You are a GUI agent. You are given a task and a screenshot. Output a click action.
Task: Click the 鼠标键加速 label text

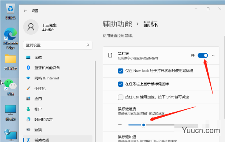coord(127,137)
